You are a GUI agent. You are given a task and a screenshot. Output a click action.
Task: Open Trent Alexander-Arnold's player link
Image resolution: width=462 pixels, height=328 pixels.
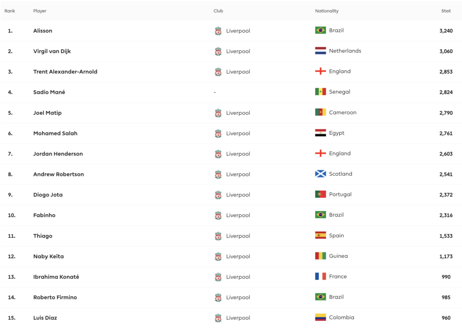point(65,72)
